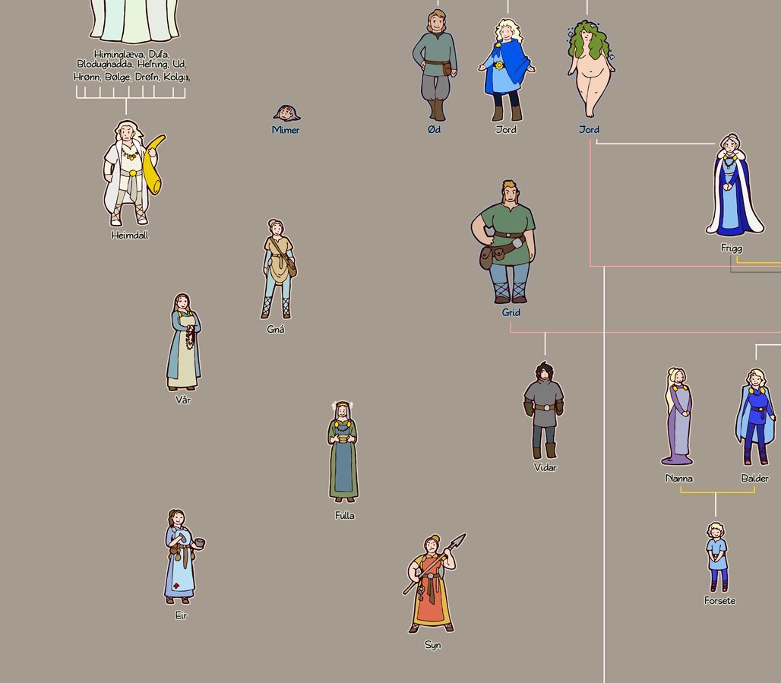Select the nine wave-daughters name list text
Viewport: 781px width, 683px height.
pyautogui.click(x=131, y=65)
